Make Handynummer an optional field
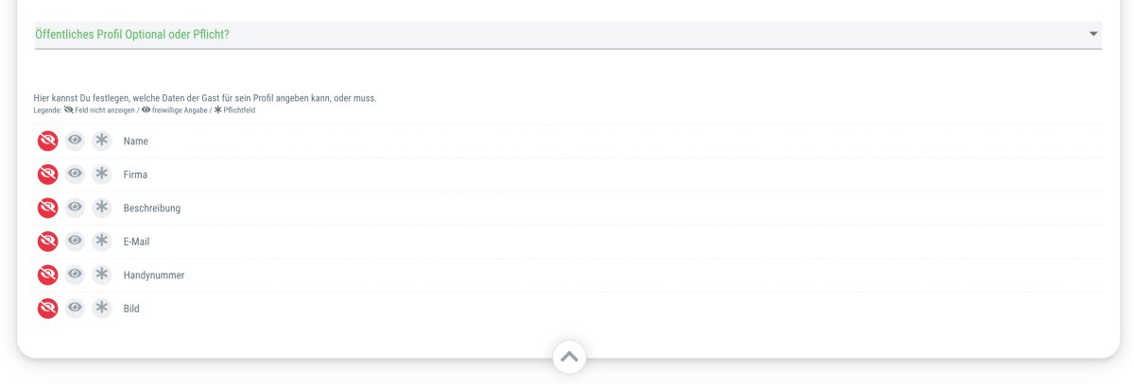The width and height of the screenshot is (1134, 384). [75, 275]
